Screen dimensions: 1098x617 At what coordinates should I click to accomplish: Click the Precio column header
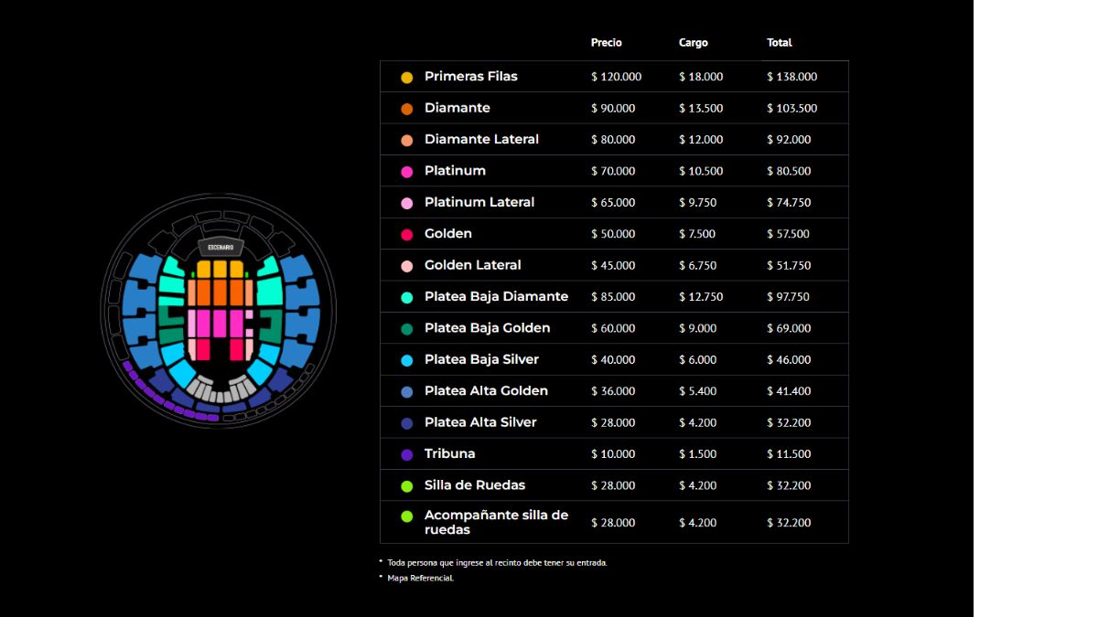[606, 43]
